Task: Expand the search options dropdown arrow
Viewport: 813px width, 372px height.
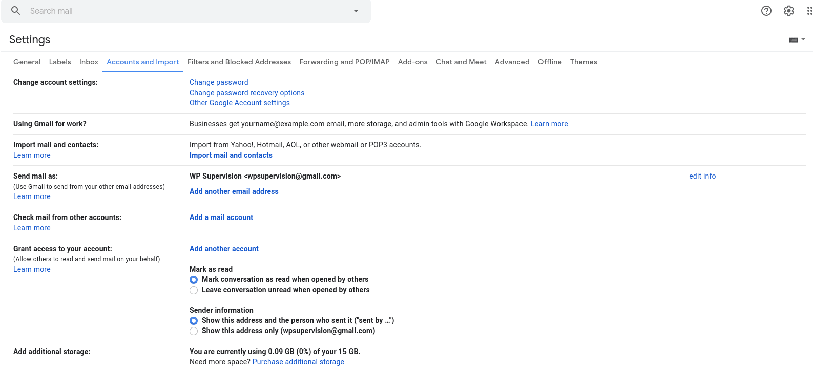Action: pos(356,11)
